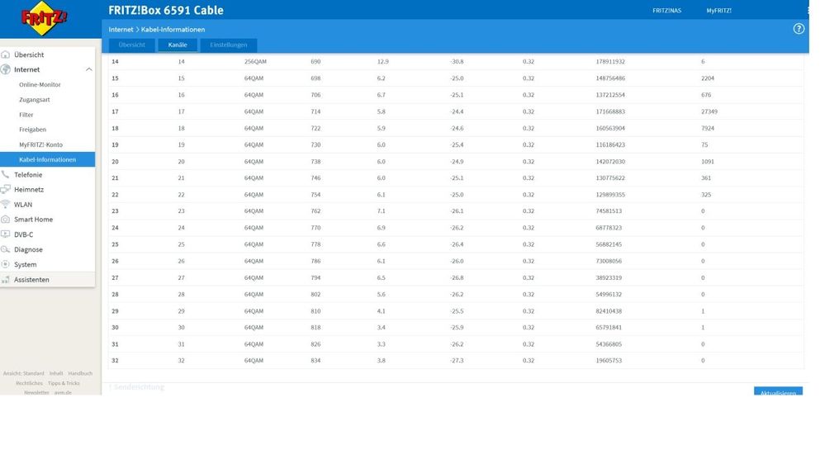Open the Handbuch footer link
825x464 pixels.
80,373
